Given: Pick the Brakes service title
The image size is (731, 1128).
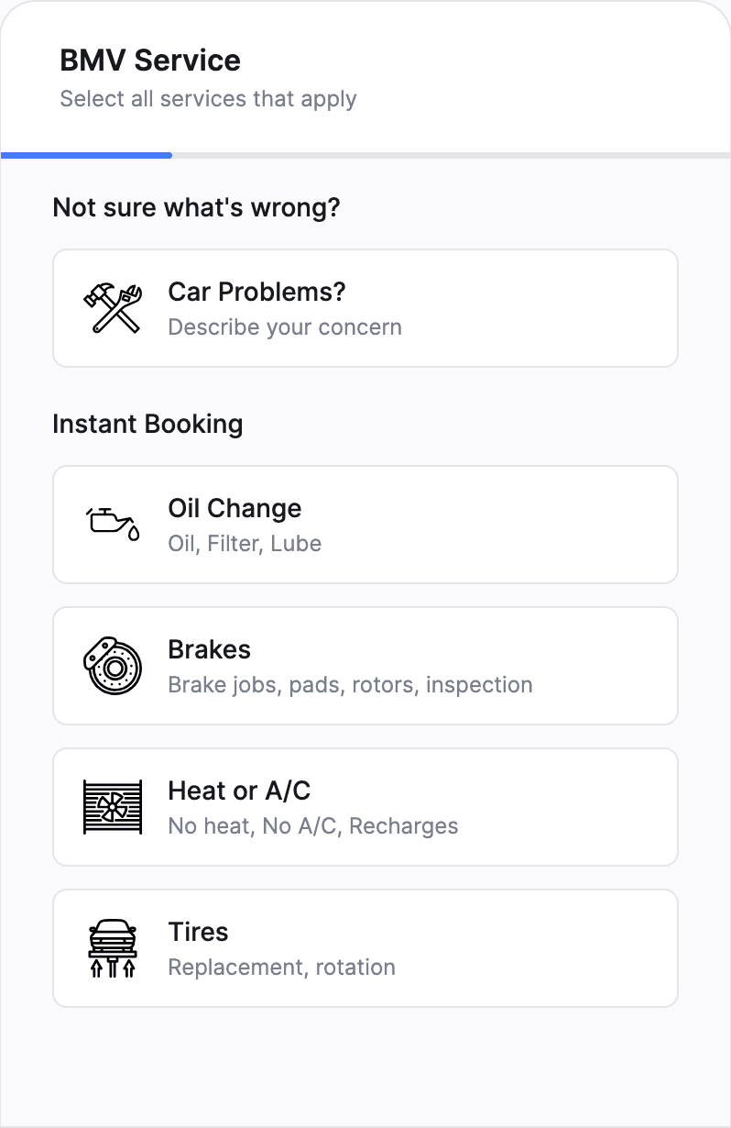Looking at the screenshot, I should (209, 649).
